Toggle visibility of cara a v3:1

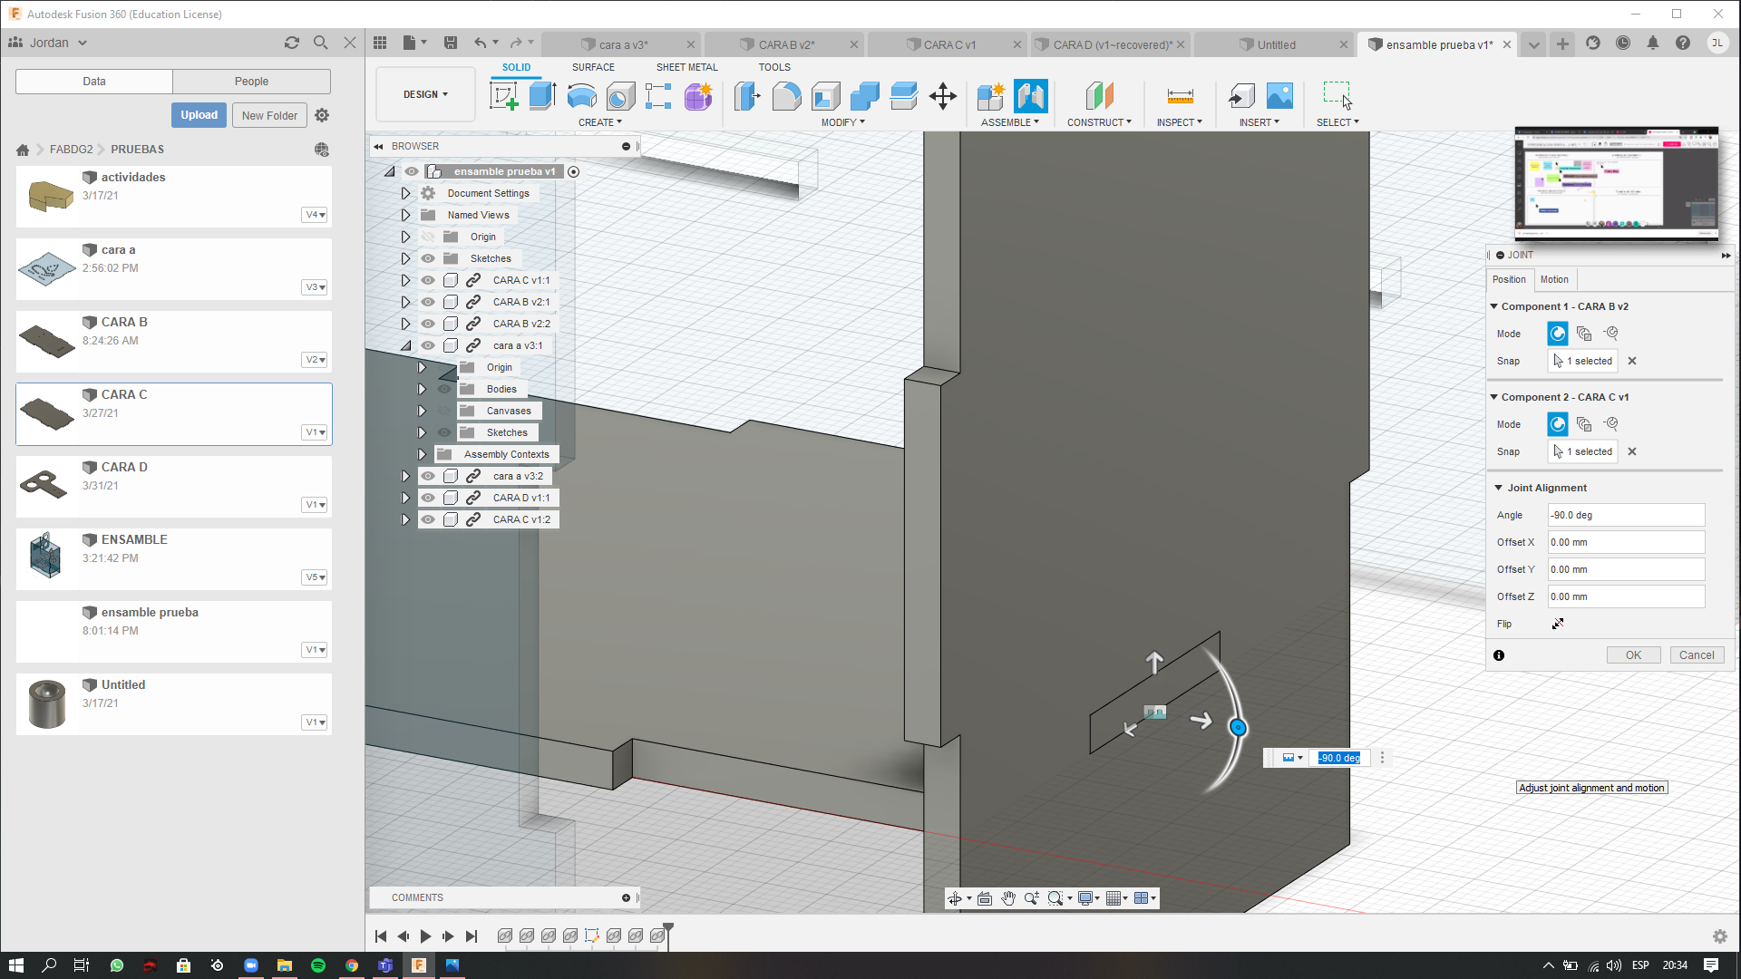[x=427, y=344]
